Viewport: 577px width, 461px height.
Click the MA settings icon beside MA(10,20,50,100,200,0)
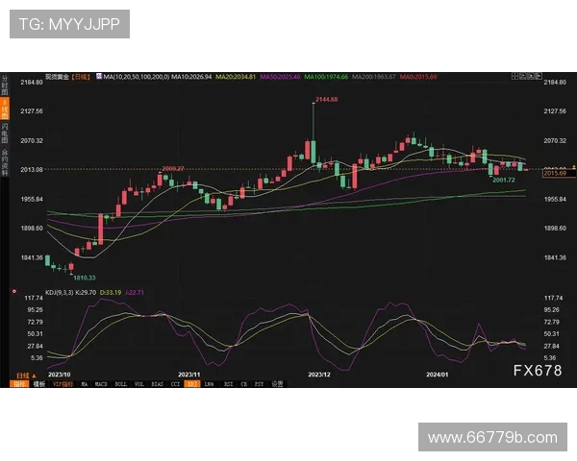[x=98, y=76]
